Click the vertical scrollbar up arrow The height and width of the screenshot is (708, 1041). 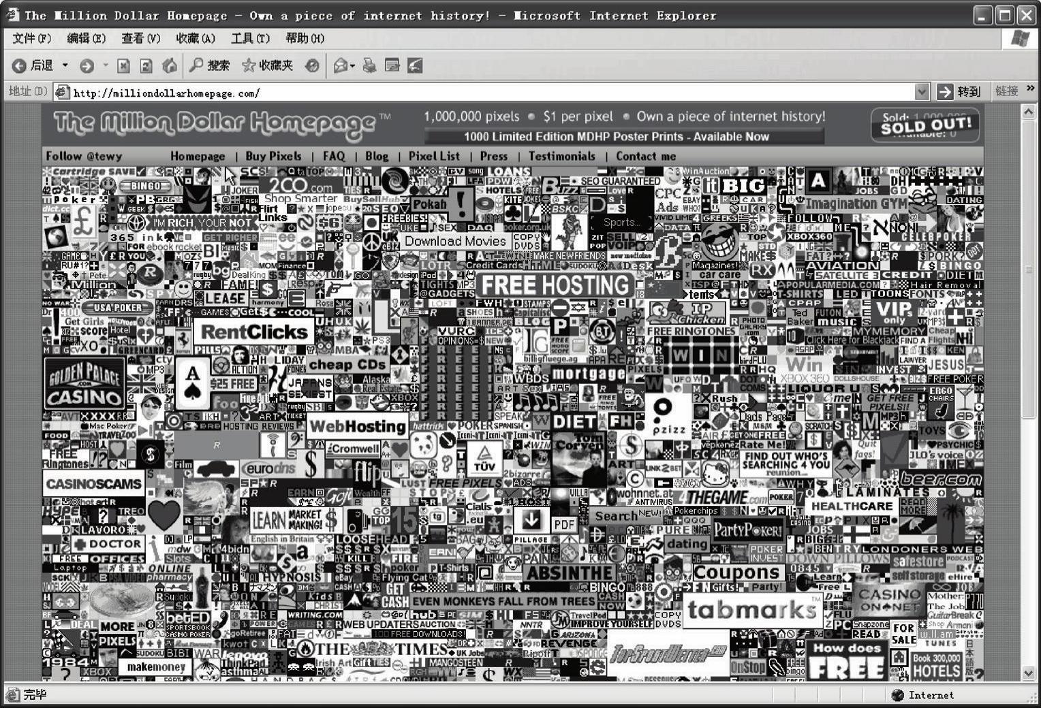(1029, 112)
